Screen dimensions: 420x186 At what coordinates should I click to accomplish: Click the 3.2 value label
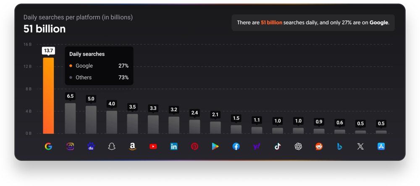click(174, 110)
